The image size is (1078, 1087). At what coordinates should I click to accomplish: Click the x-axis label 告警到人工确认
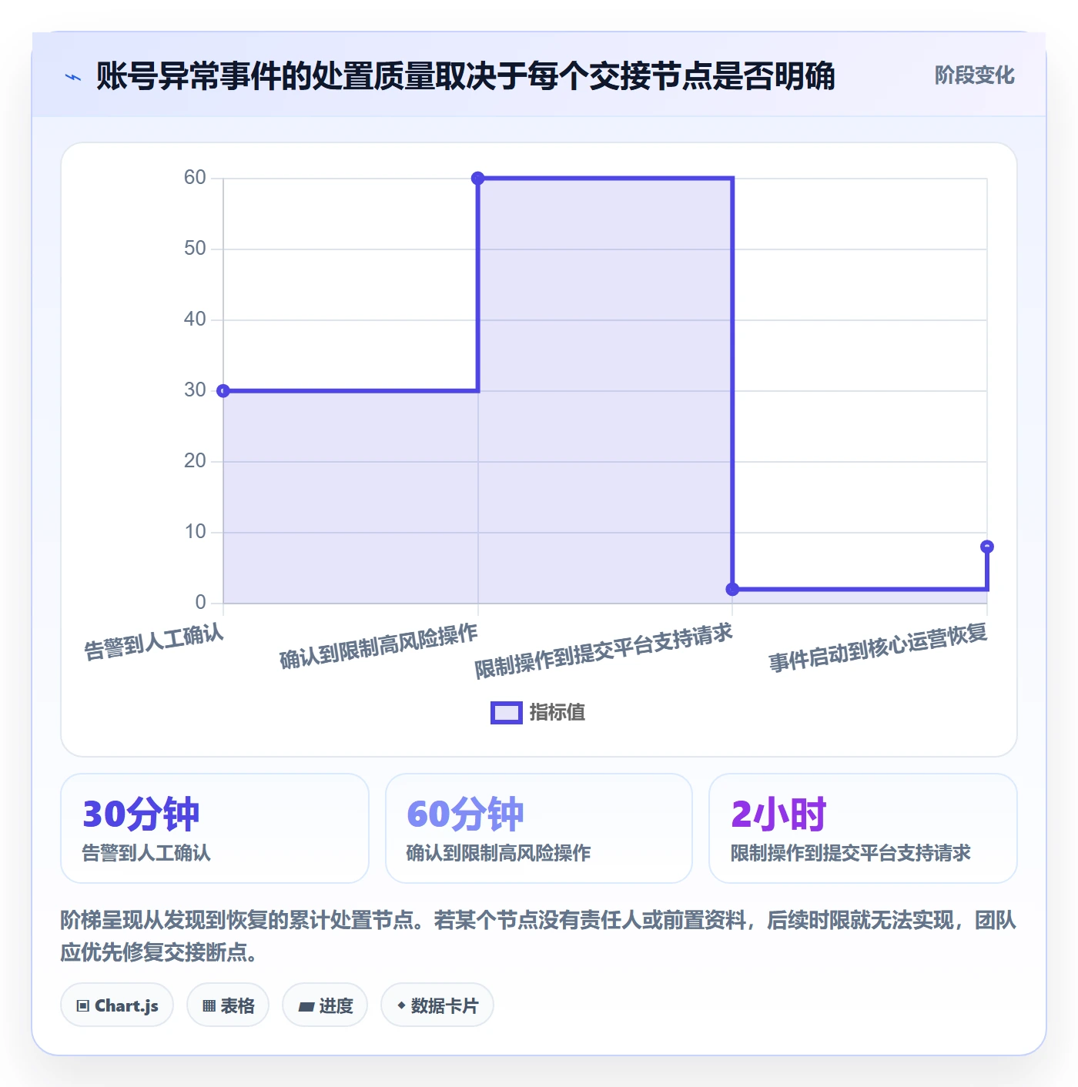154,642
